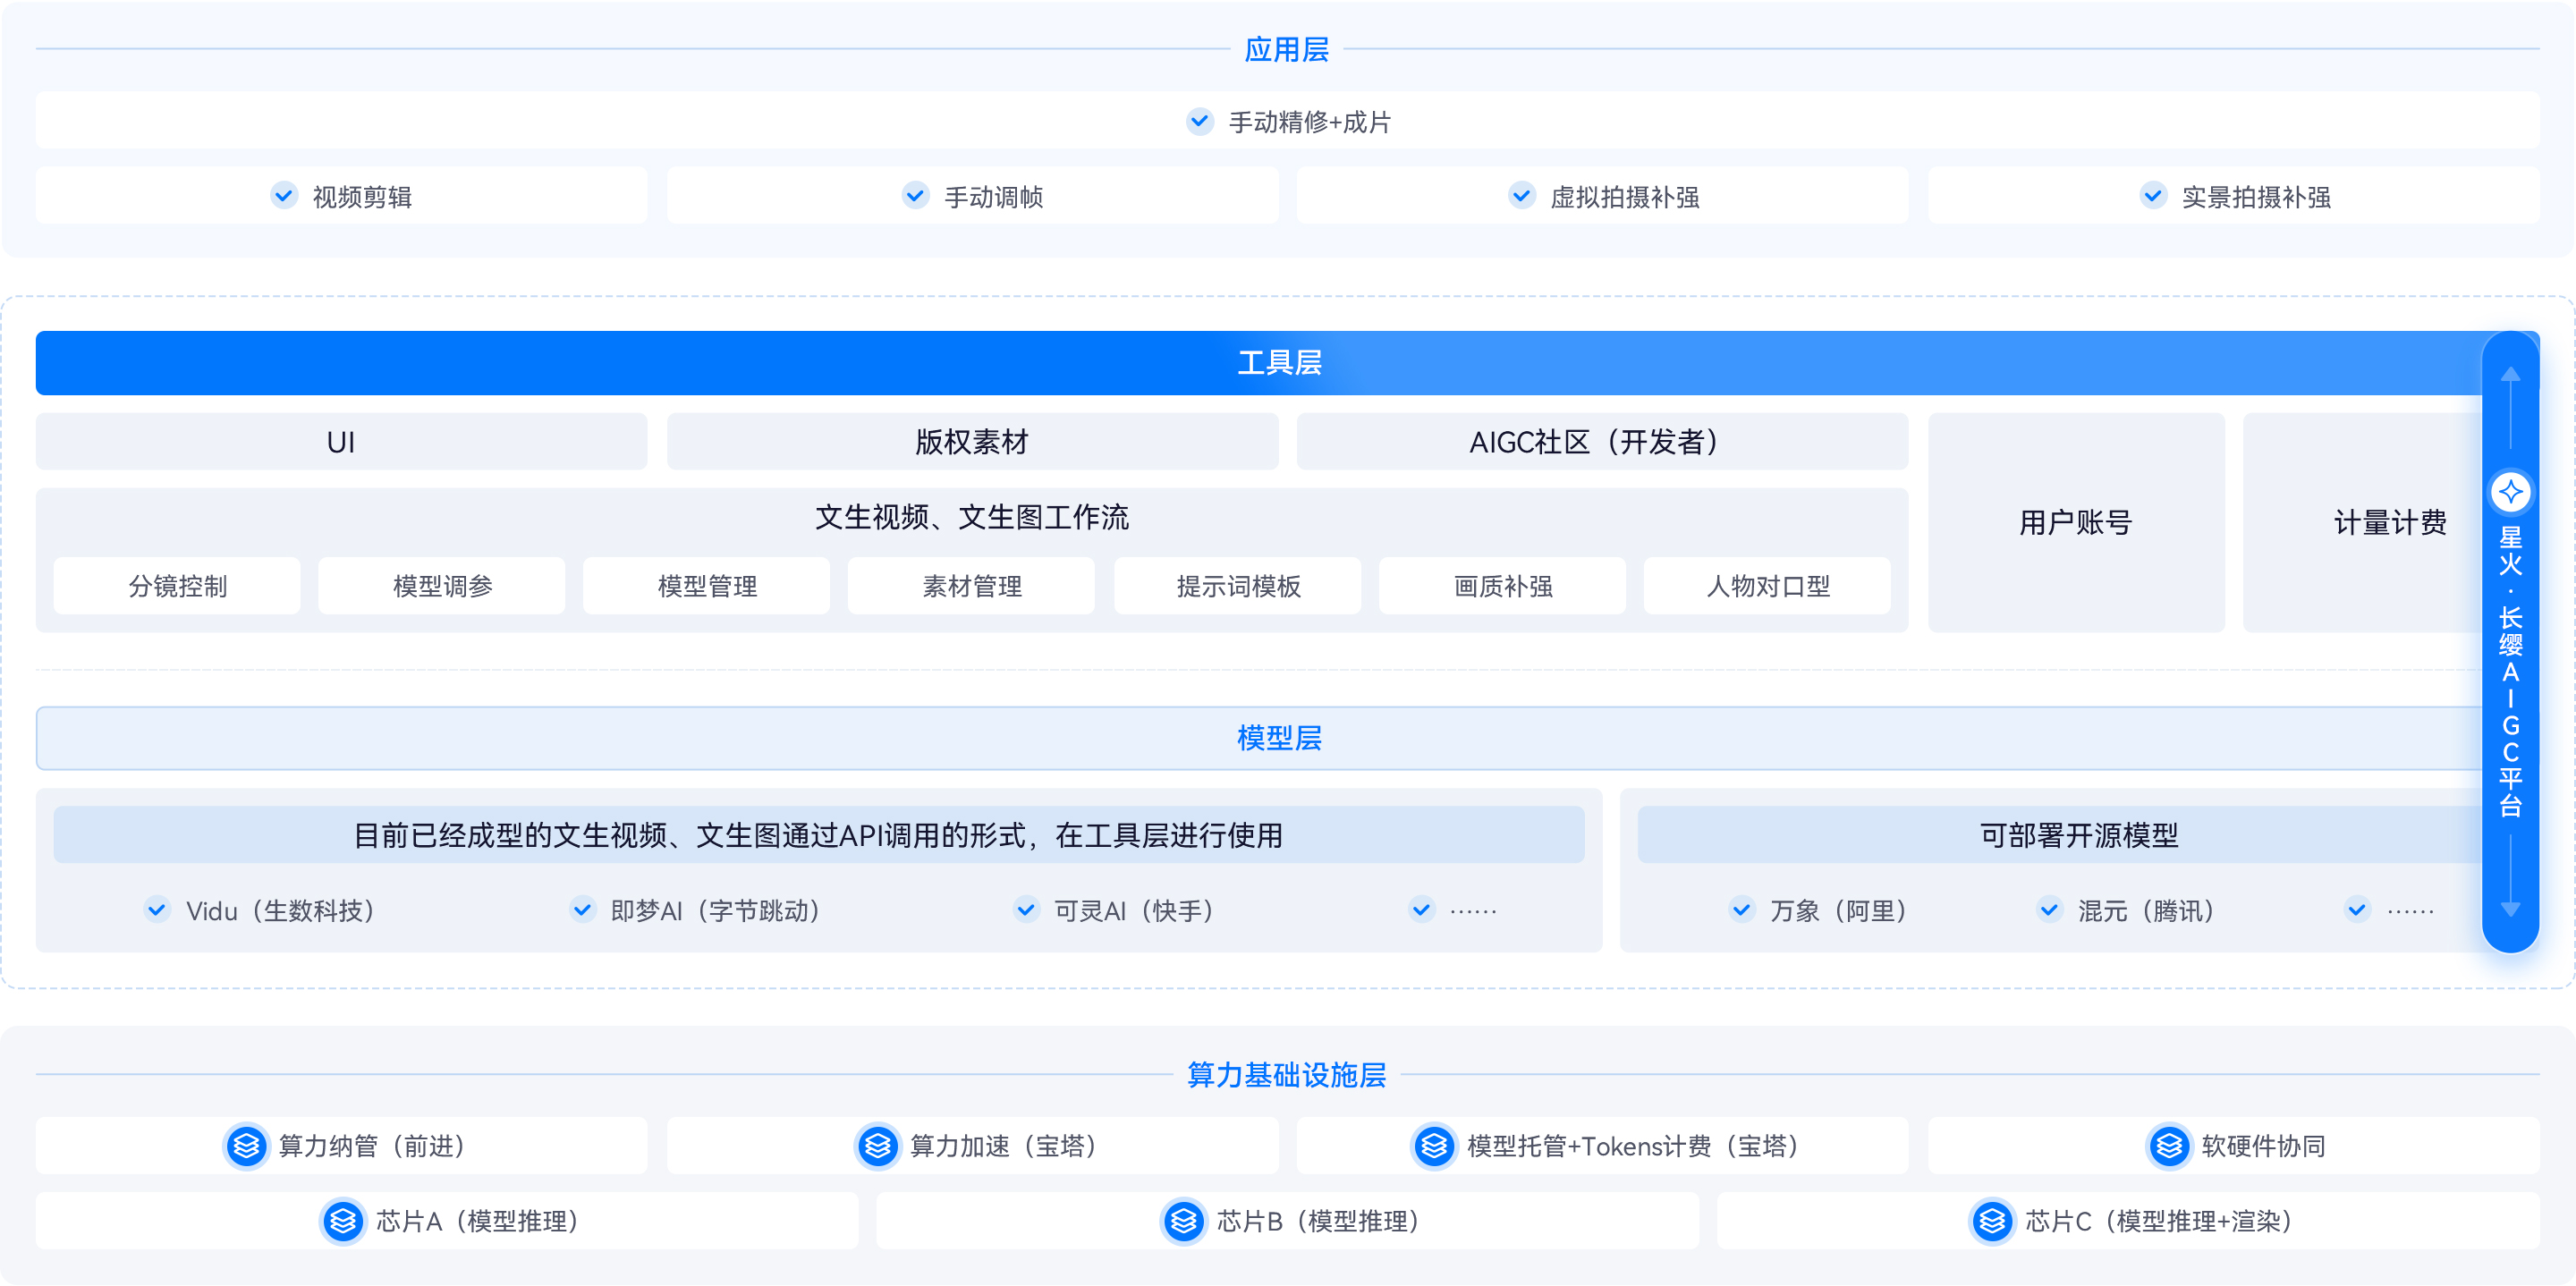Image resolution: width=2576 pixels, height=1286 pixels.
Task: Click the layers icon for 算力加速（宝塔）
Action: [878, 1146]
